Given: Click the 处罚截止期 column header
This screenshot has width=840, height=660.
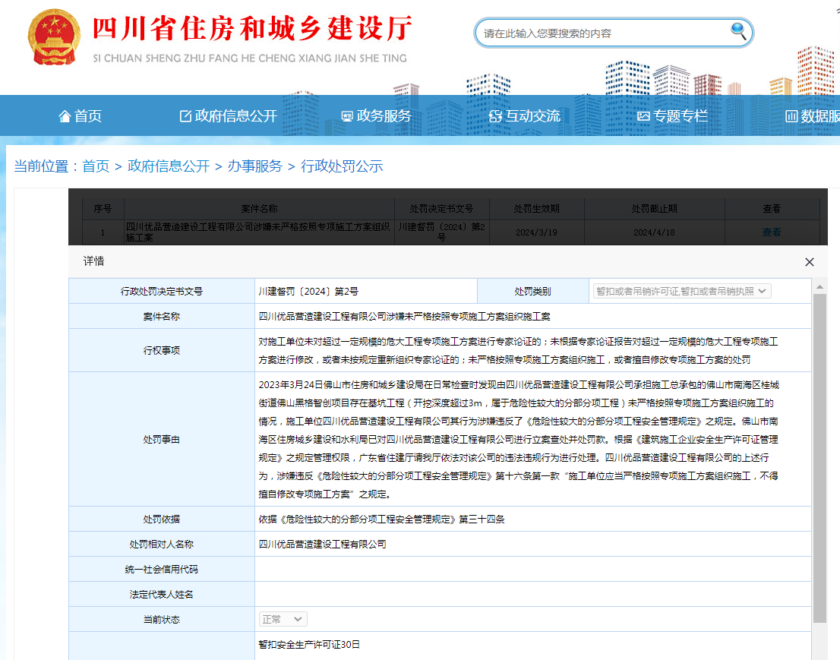Looking at the screenshot, I should pos(654,209).
